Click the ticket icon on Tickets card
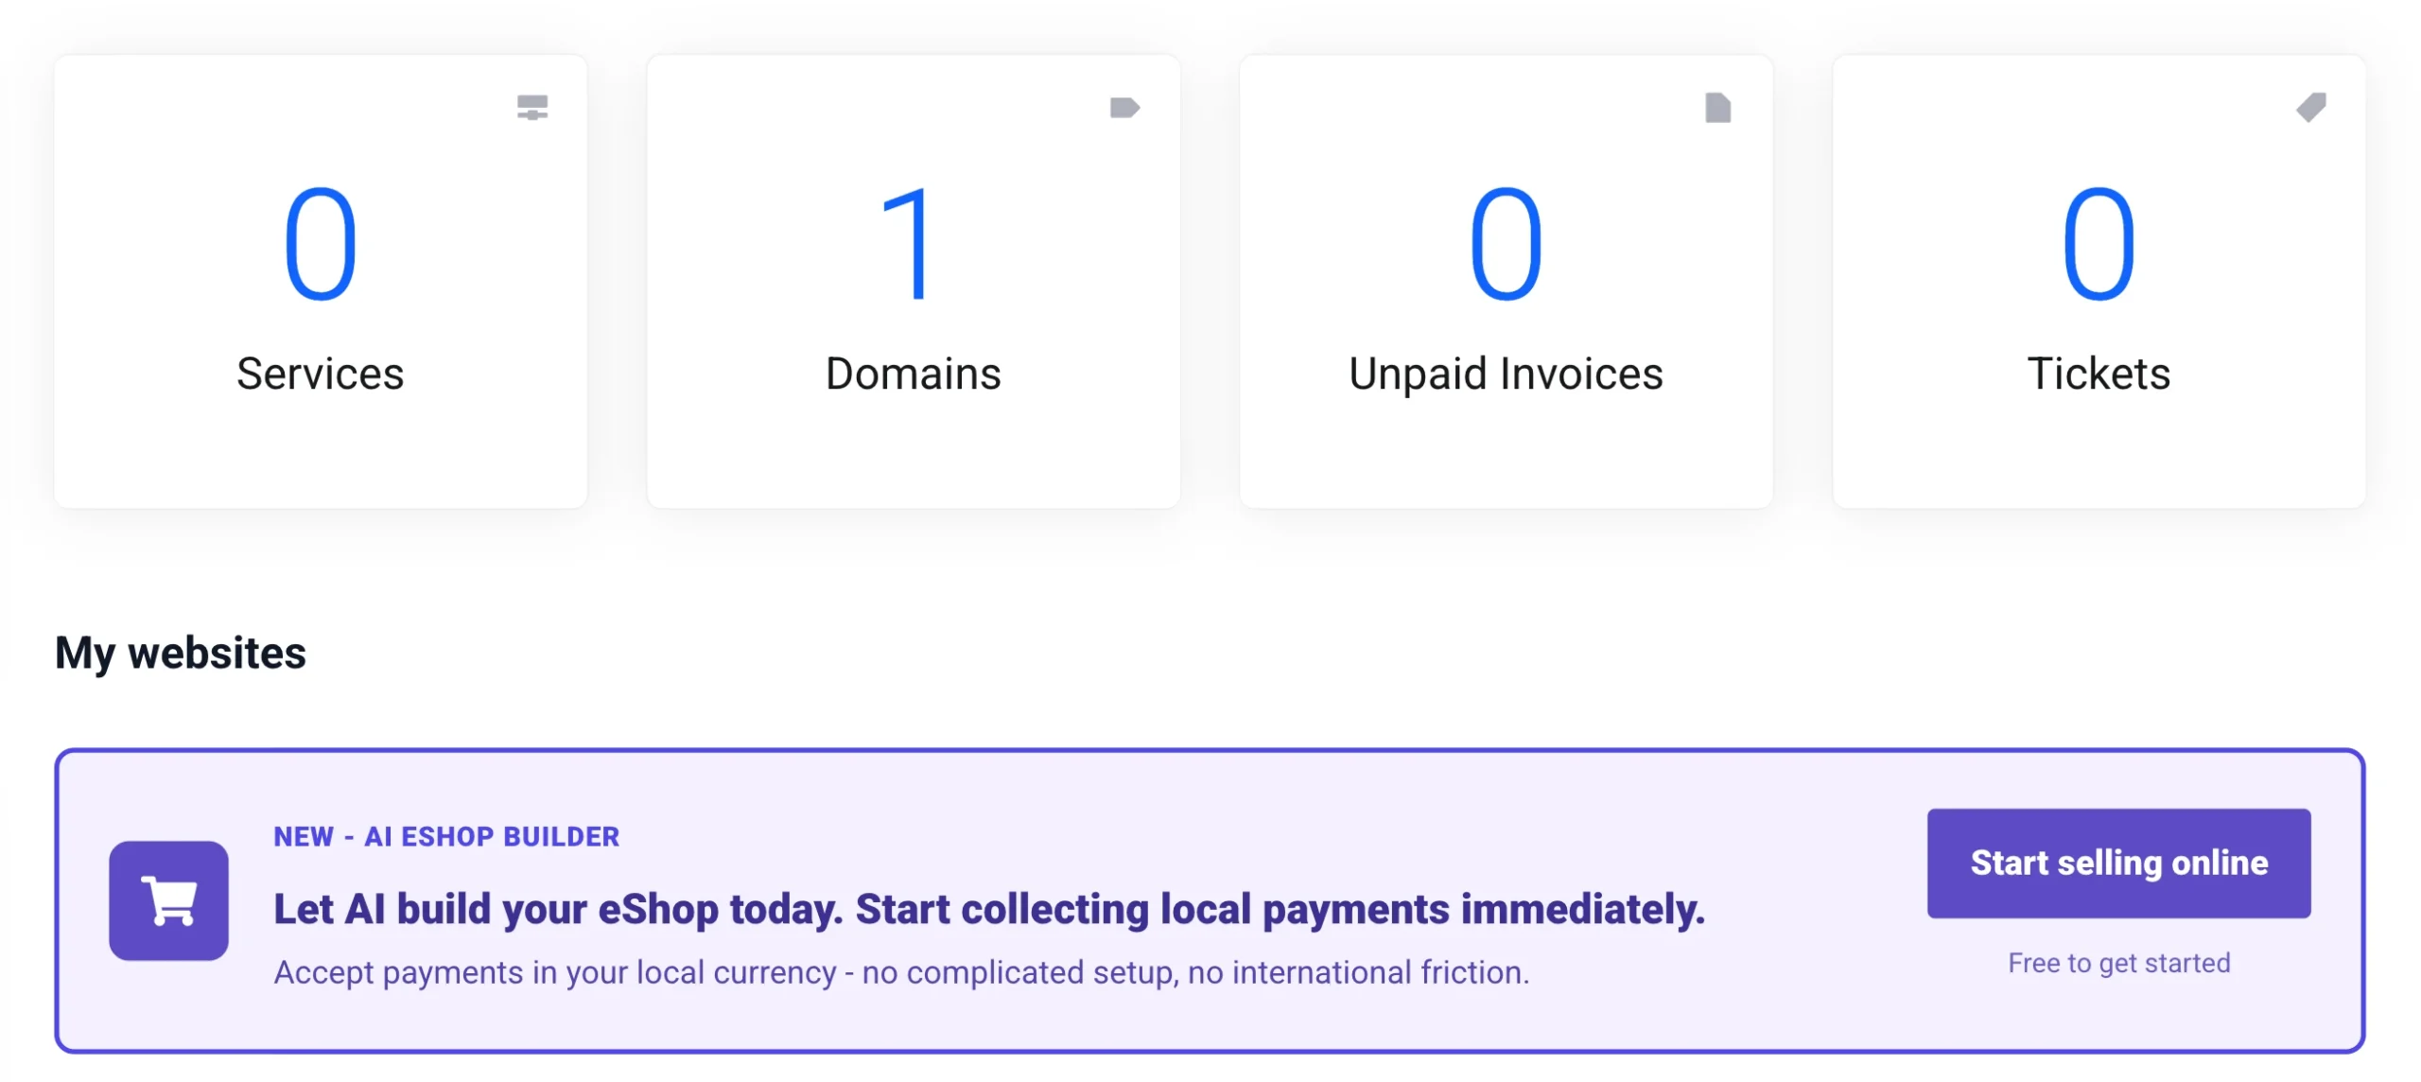2421x1082 pixels. pos(2310,108)
